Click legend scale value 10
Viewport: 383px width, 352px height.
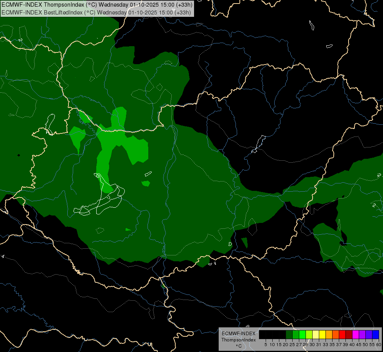[272, 345]
